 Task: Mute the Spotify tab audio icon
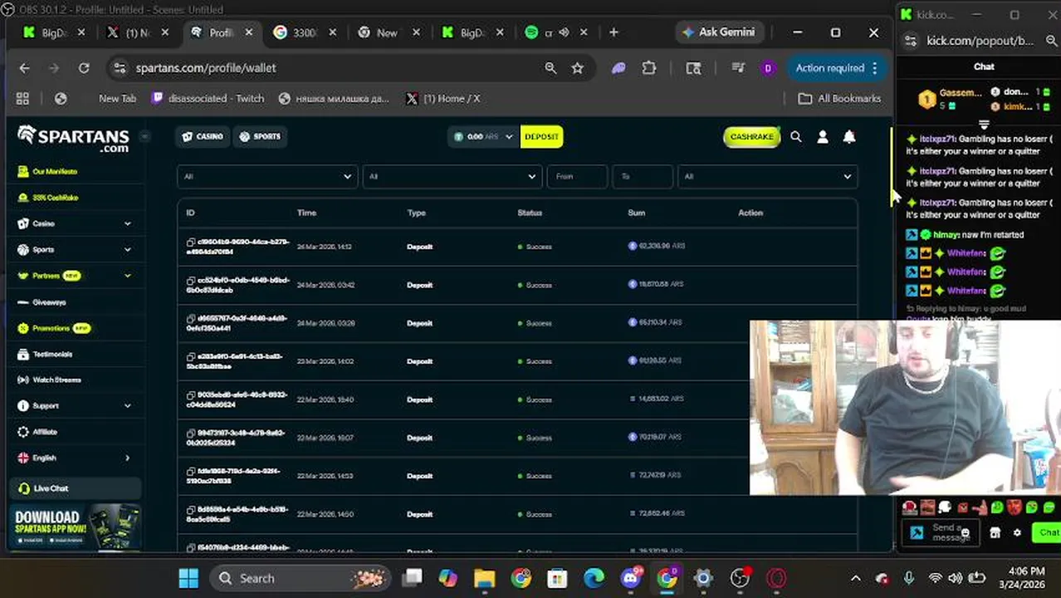pyautogui.click(x=564, y=32)
